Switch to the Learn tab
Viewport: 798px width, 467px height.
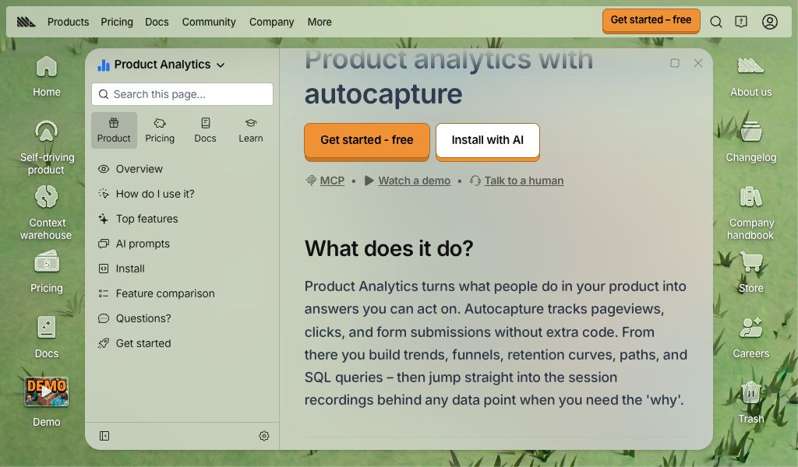251,130
